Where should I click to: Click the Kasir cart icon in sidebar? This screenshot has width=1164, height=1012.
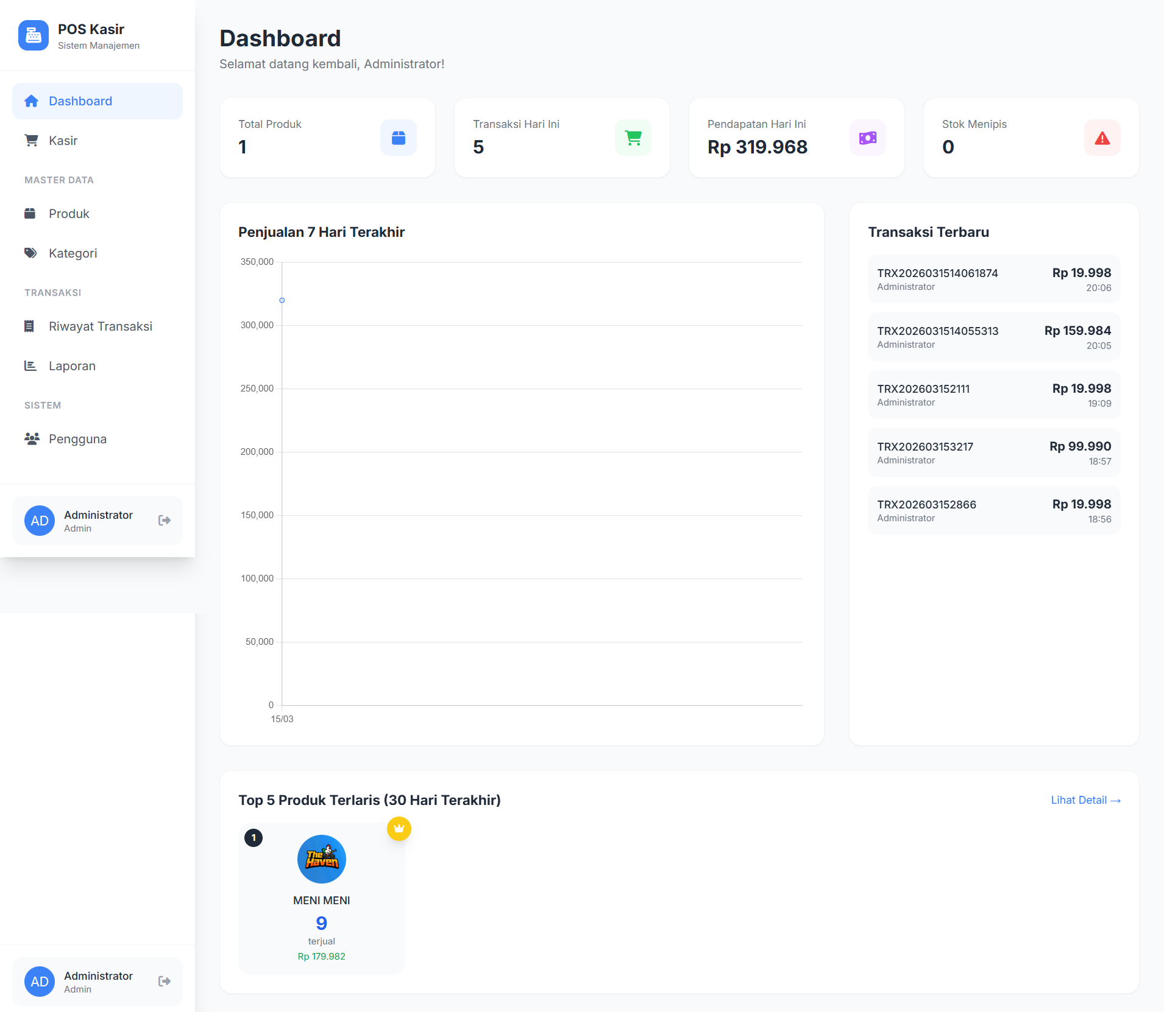point(31,141)
